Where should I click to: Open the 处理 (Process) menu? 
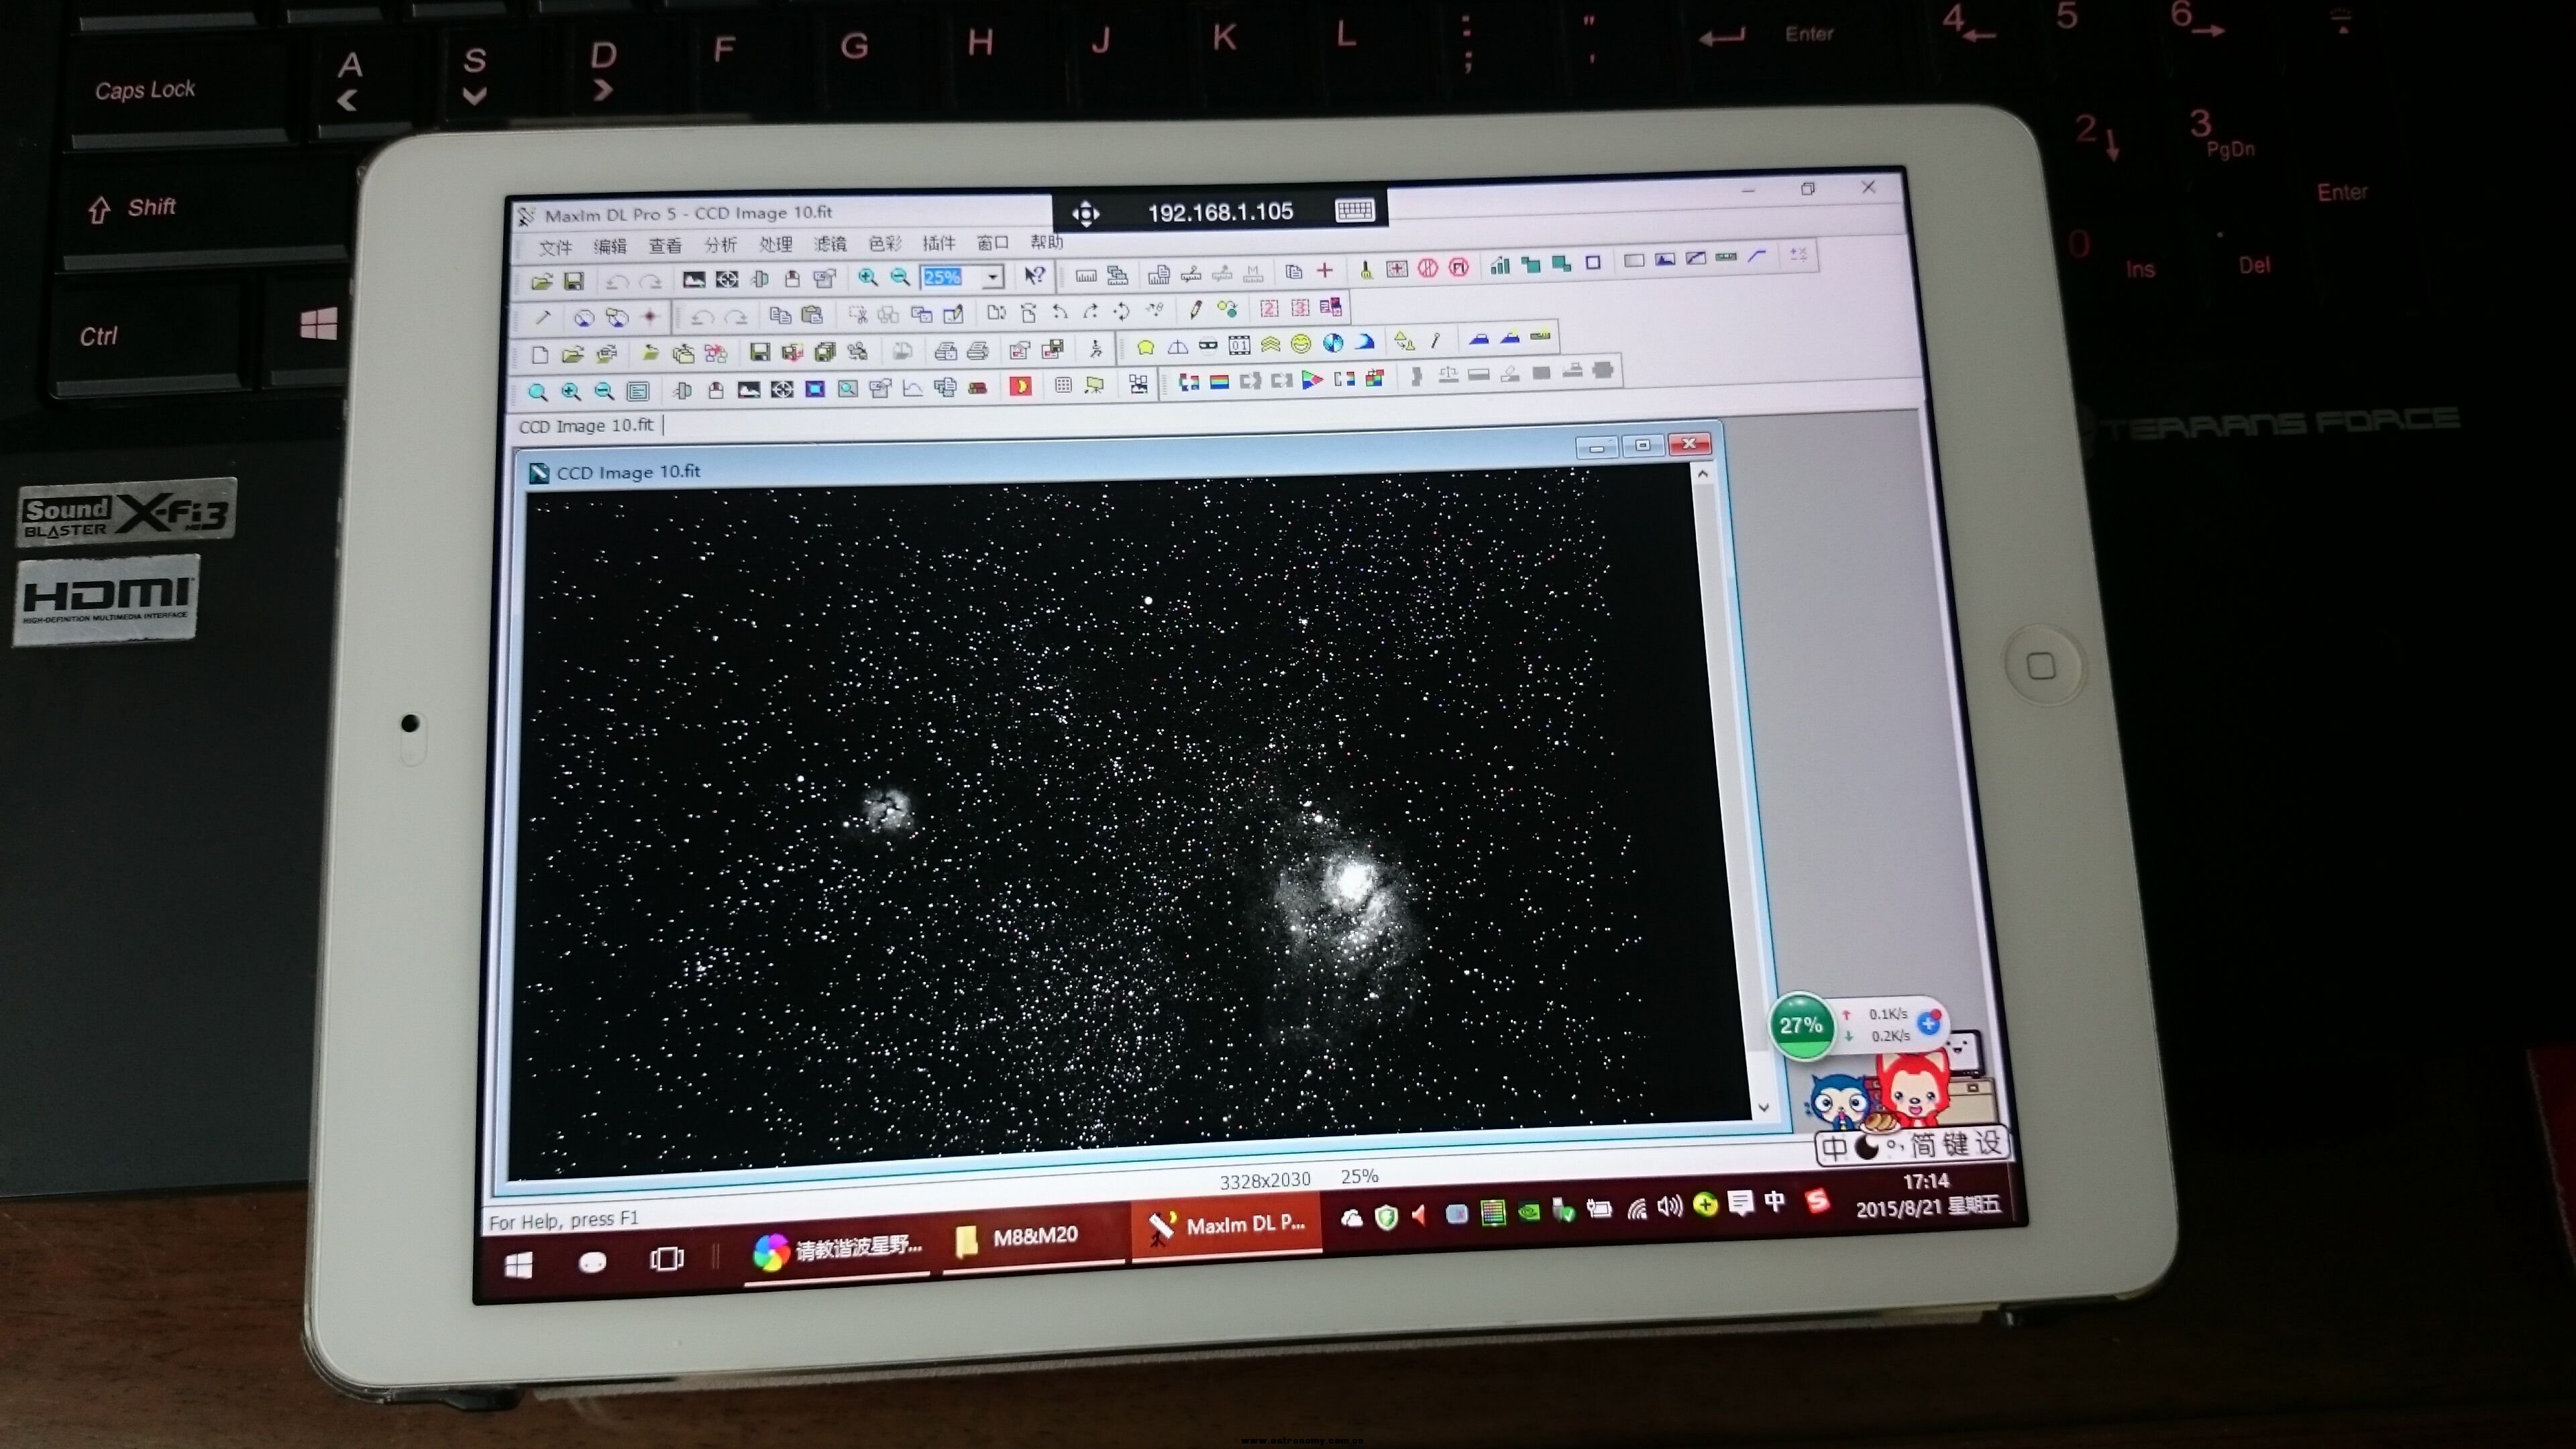coord(775,244)
